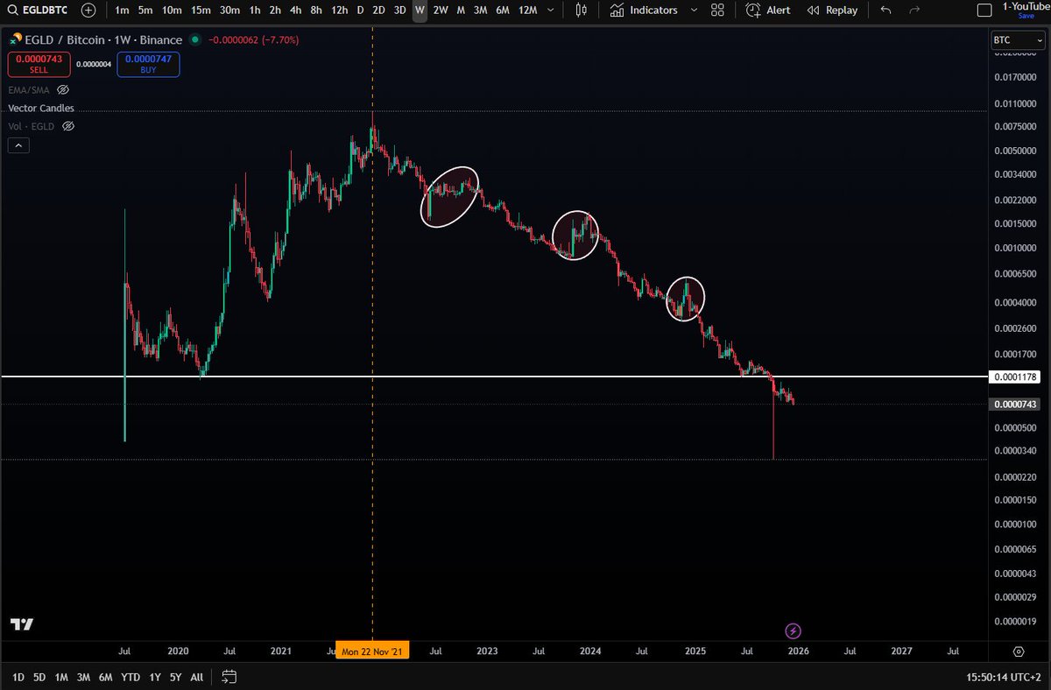Image resolution: width=1051 pixels, height=690 pixels.
Task: Redo the chart action
Action: point(914,11)
